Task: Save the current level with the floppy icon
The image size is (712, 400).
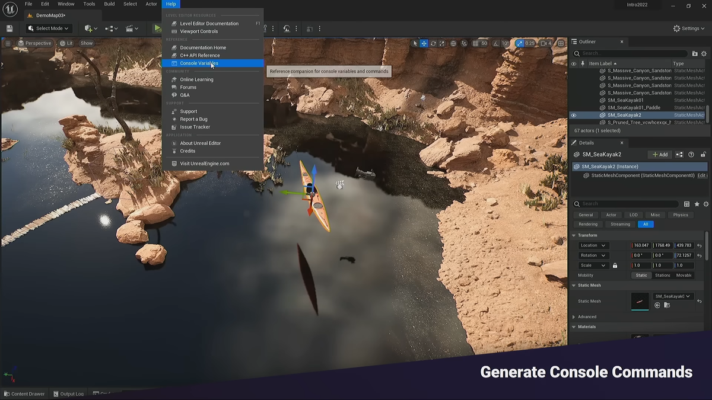Action: pyautogui.click(x=9, y=28)
